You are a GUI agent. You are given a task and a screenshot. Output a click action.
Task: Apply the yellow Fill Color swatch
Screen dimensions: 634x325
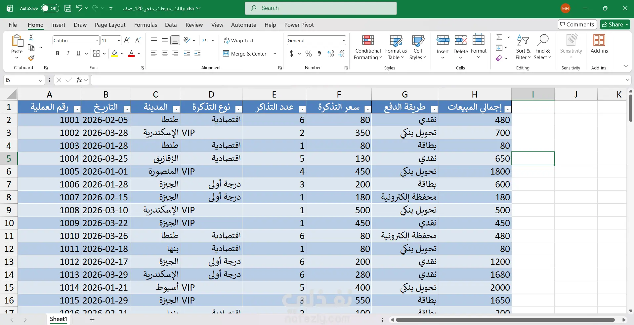114,54
